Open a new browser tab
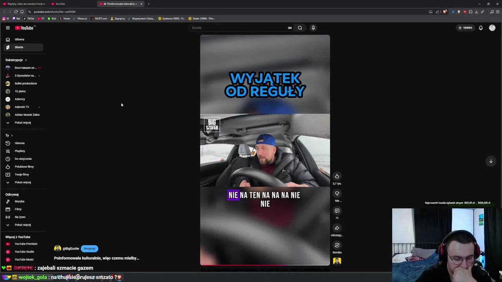502x282 pixels. (x=148, y=4)
